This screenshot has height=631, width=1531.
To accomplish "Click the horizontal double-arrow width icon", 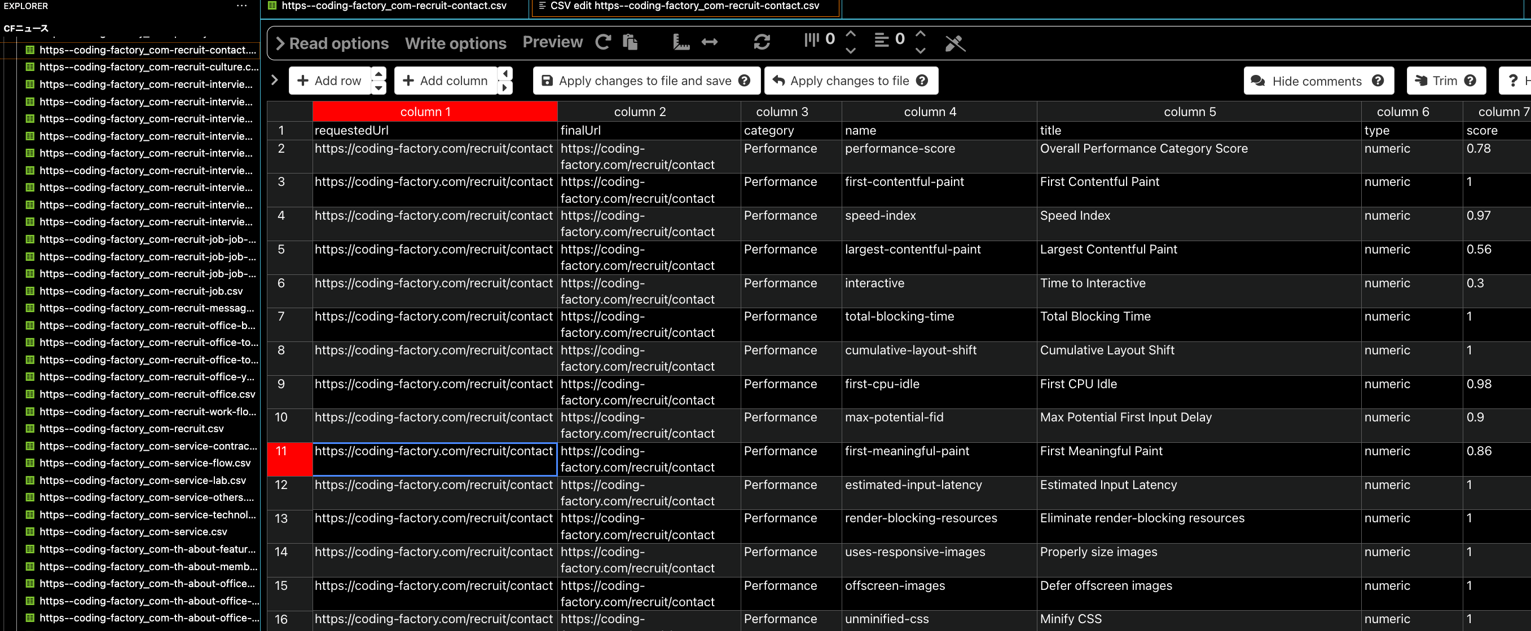I will [x=710, y=42].
